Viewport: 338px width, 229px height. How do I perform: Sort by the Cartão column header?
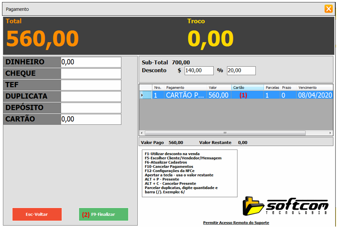pos(248,87)
